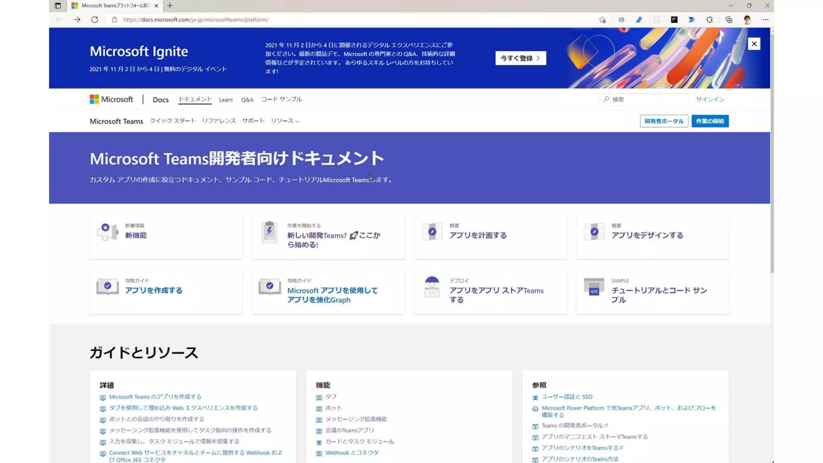The height and width of the screenshot is (463, 823).
Task: Click the 作業の開始 button
Action: [710, 121]
